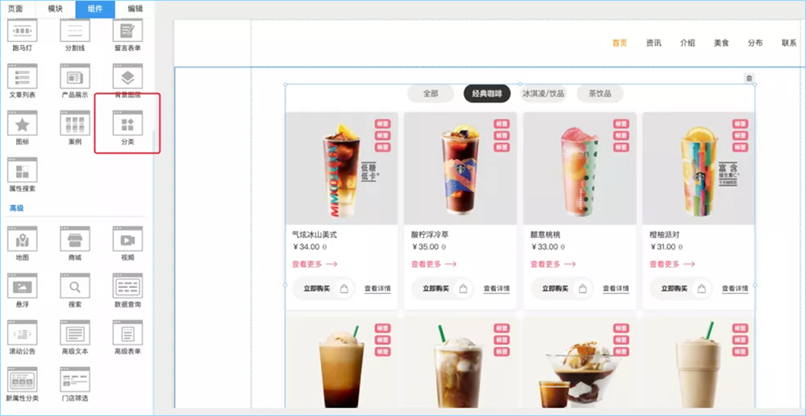Viewport: 806px width, 416px height.
Task: Open the 酸柠浮冷萃 product image
Action: click(x=460, y=168)
